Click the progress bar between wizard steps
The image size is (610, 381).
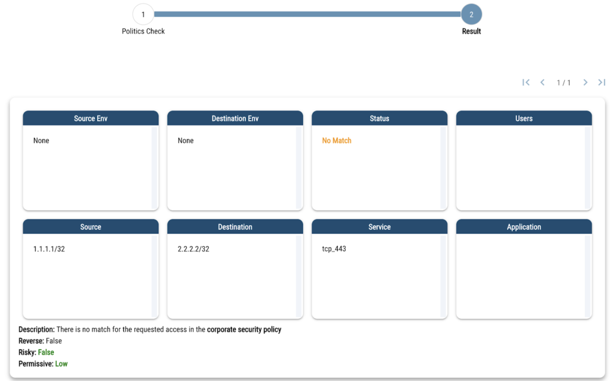click(307, 14)
